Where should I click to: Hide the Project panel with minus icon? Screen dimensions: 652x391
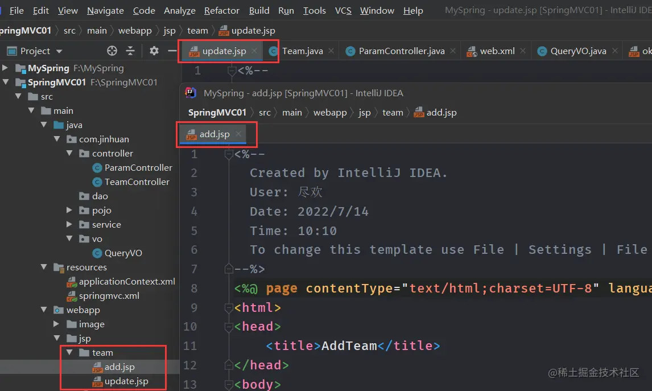point(172,51)
